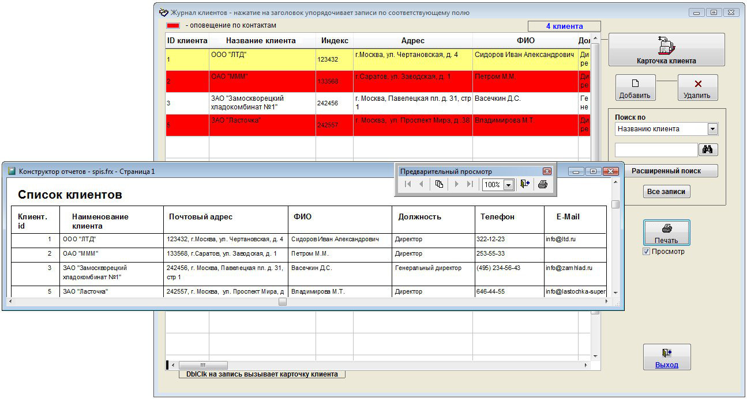The image size is (747, 399).
Task: Click the go to page icon in preview toolbar
Action: pos(439,184)
